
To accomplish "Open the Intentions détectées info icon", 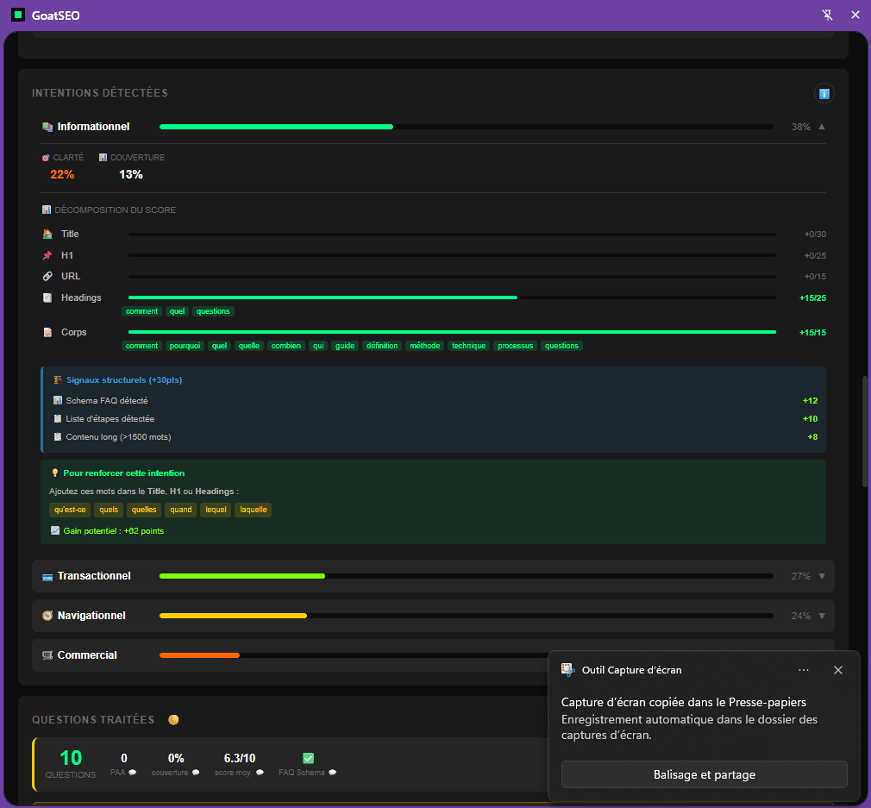I will coord(824,93).
